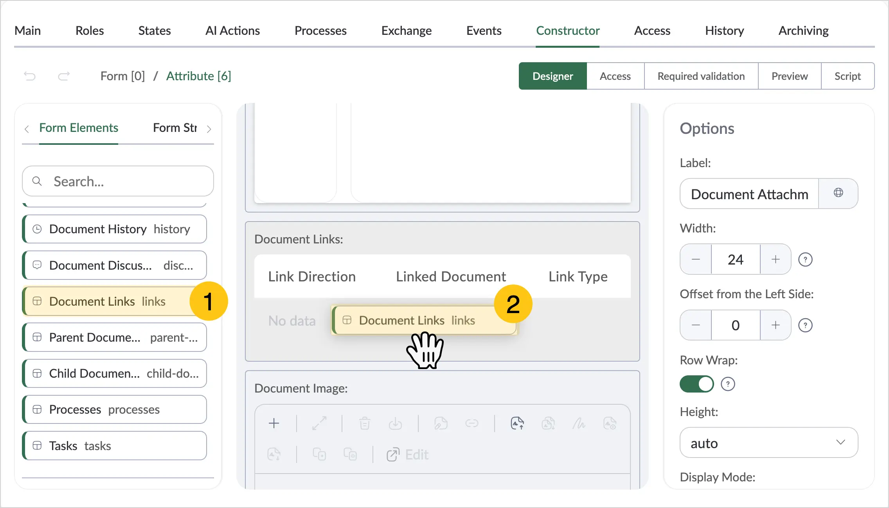Click the copy-with-plus icon in Document Image
889x508 pixels.
click(319, 454)
